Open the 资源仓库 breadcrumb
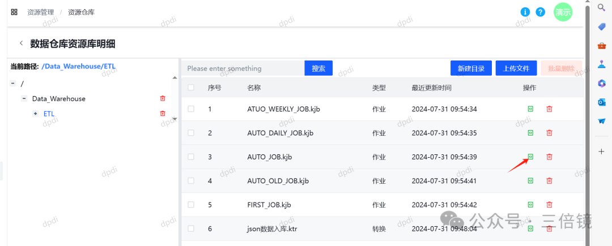Viewport: 612px width, 246px height. click(x=81, y=12)
